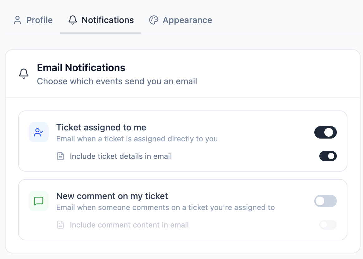Click the New comment on my ticket label
The width and height of the screenshot is (363, 259).
112,196
